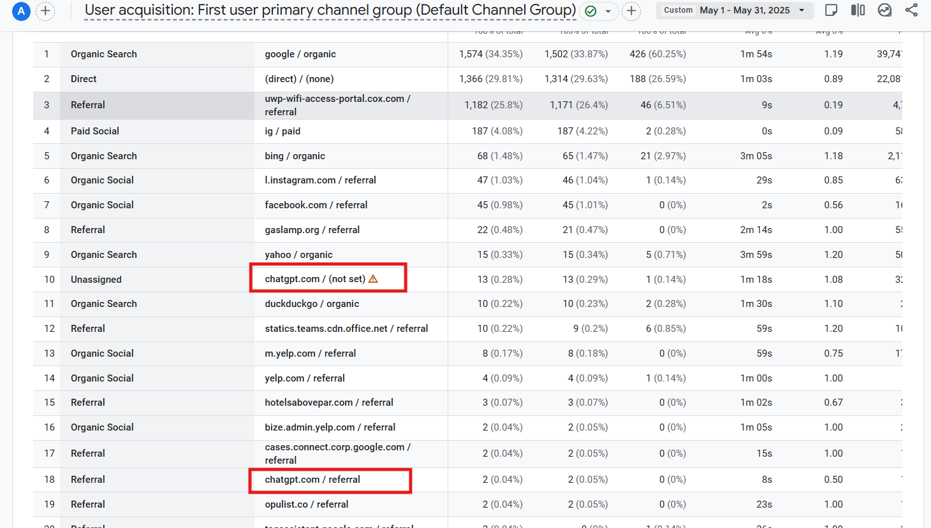This screenshot has height=528, width=931.
Task: Click the '2m 14s' engagement time in gaslamp row
Action: point(756,230)
